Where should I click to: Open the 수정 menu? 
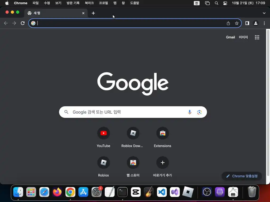click(47, 3)
